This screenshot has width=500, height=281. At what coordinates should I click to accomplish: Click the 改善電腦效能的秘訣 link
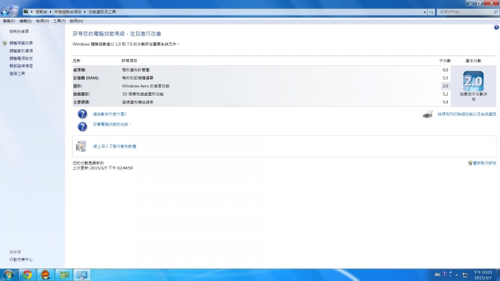coord(112,124)
